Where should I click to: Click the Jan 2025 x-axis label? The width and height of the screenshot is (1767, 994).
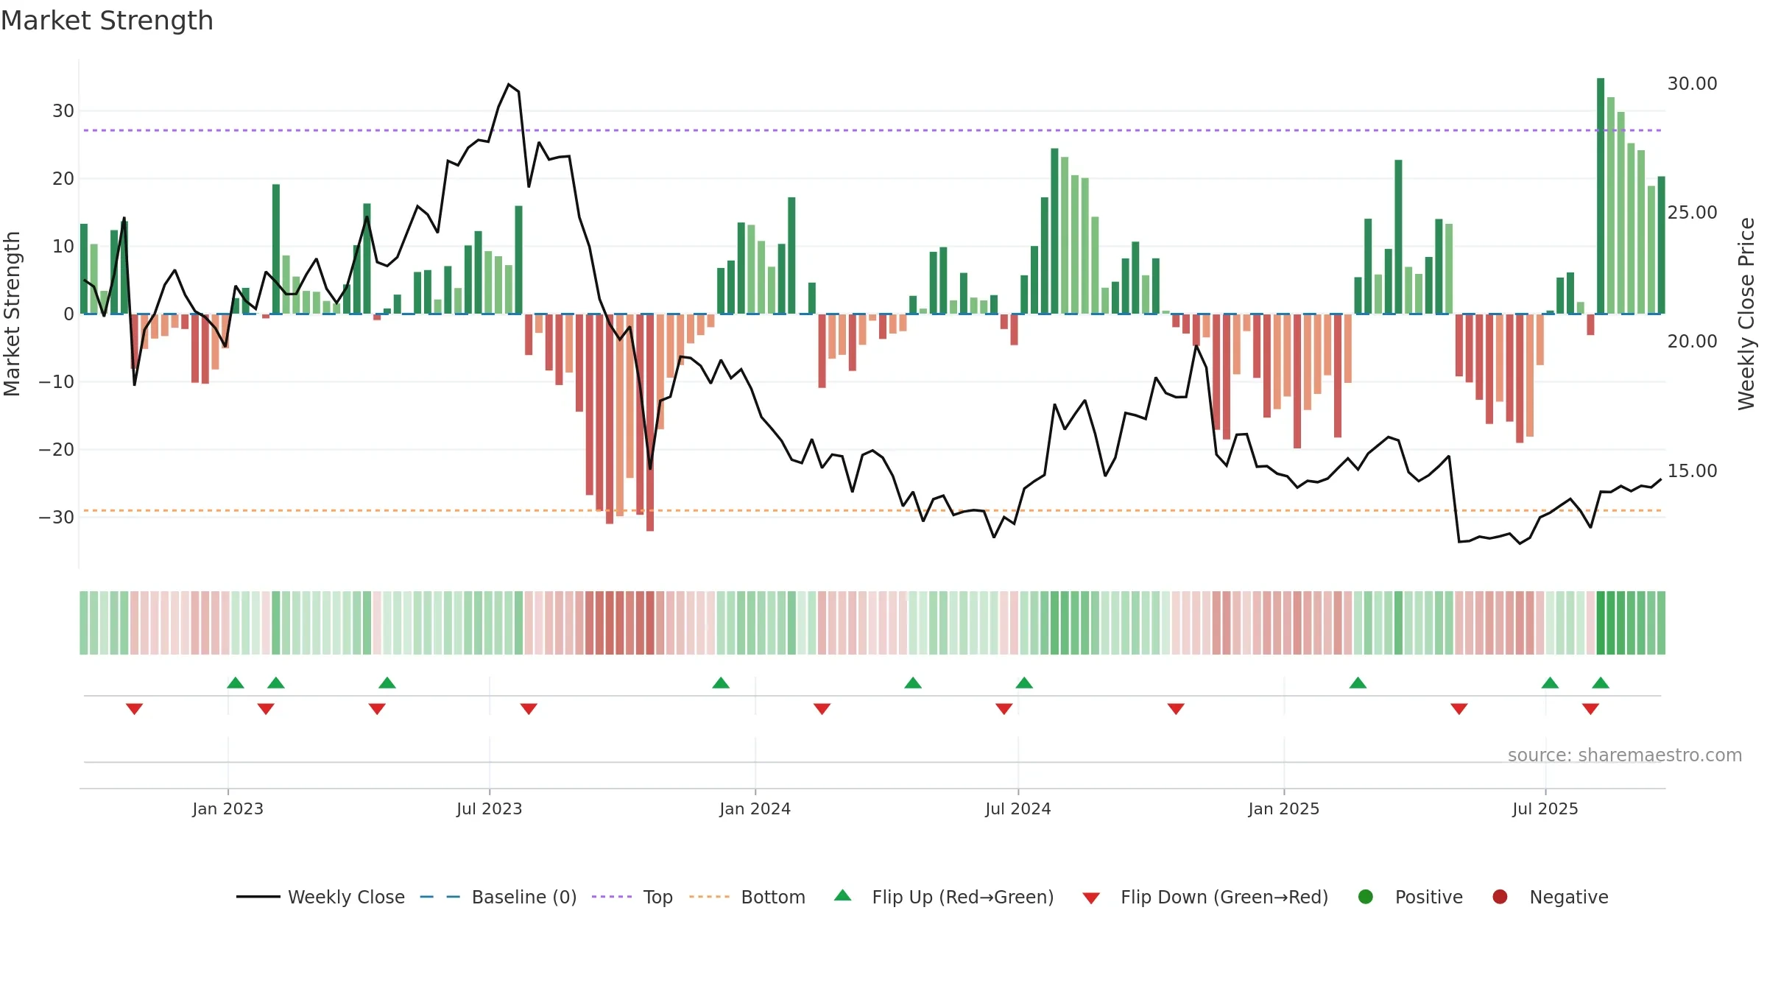(1283, 808)
